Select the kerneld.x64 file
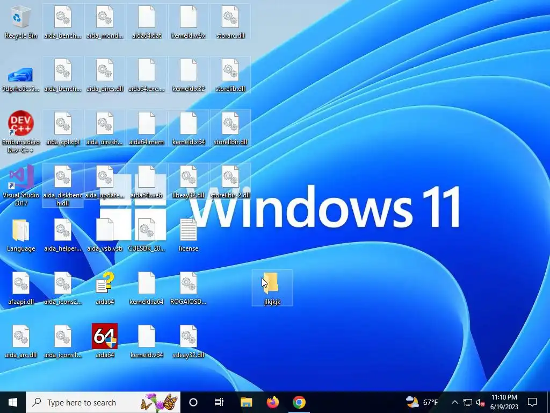The image size is (550, 413). (x=189, y=128)
